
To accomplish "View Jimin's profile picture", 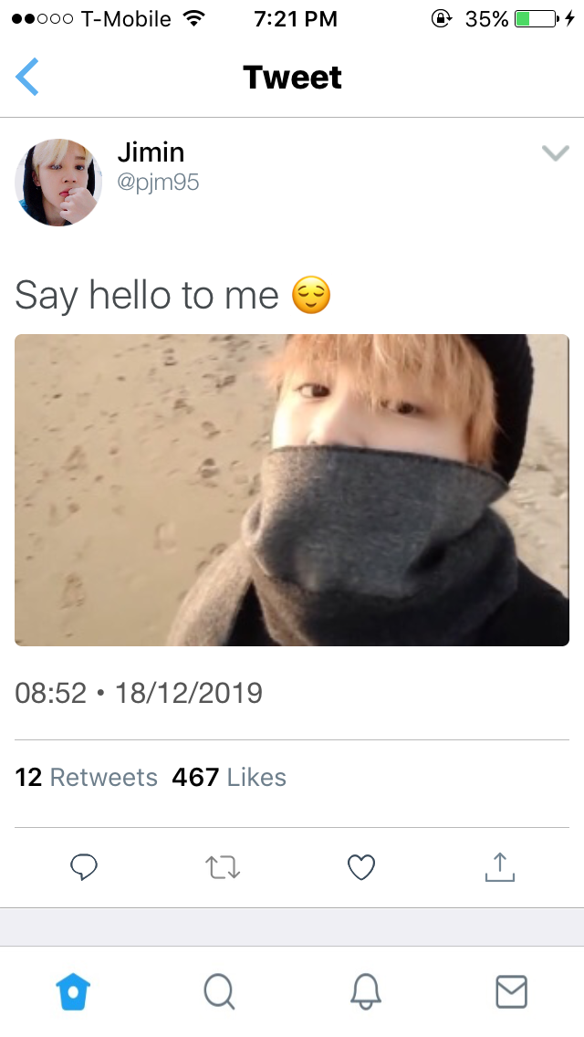I will (58, 183).
